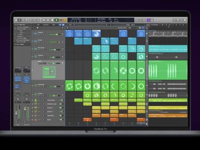Click the Stop button in transport
This screenshot has height=150, width=200.
52,20
